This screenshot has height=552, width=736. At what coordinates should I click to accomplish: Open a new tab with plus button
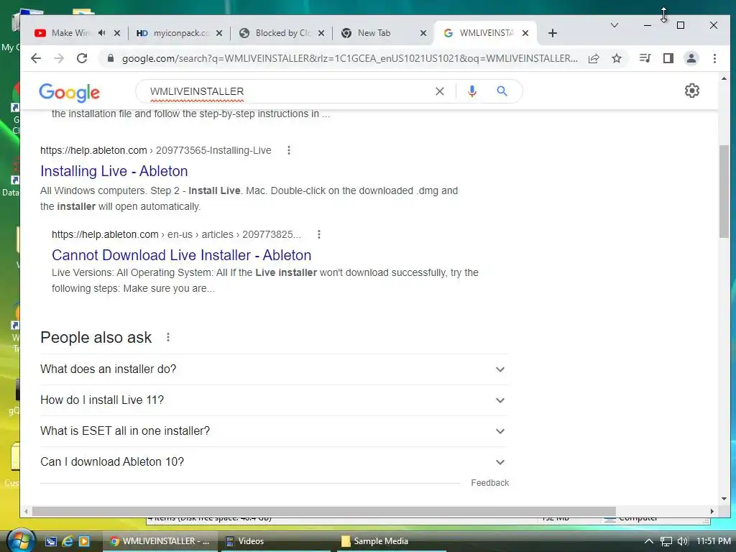pyautogui.click(x=553, y=33)
